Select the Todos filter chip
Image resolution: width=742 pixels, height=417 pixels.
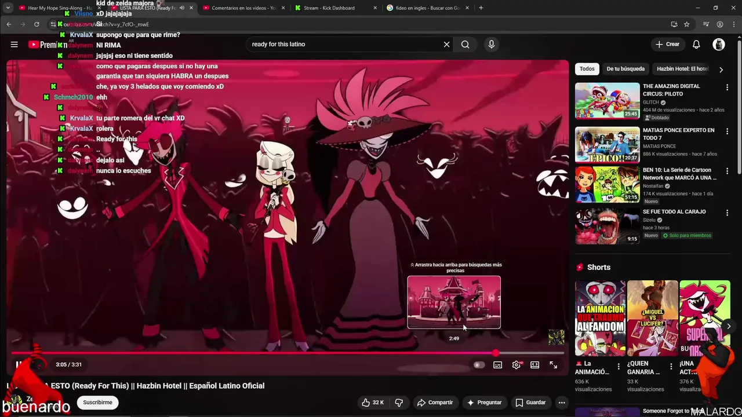(x=587, y=69)
